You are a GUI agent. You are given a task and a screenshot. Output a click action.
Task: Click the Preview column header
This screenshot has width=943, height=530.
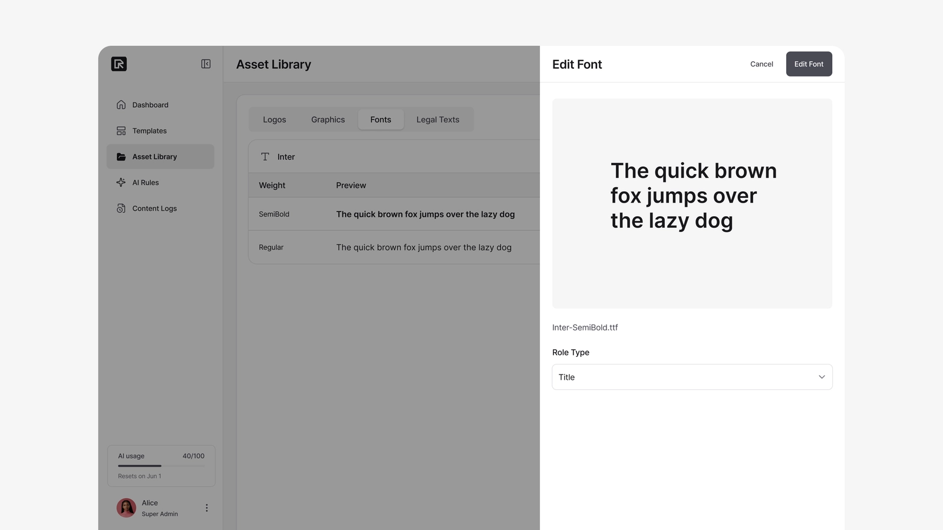351,185
